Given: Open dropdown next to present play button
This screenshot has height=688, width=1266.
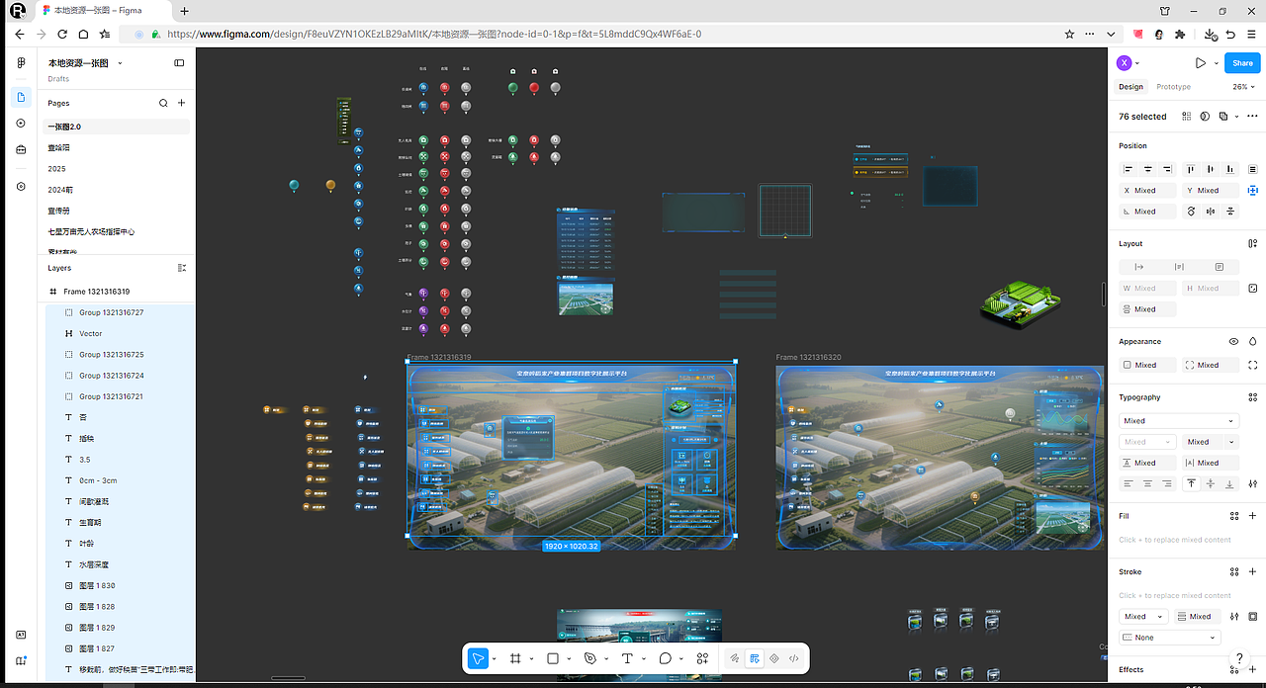Looking at the screenshot, I should click(1215, 63).
